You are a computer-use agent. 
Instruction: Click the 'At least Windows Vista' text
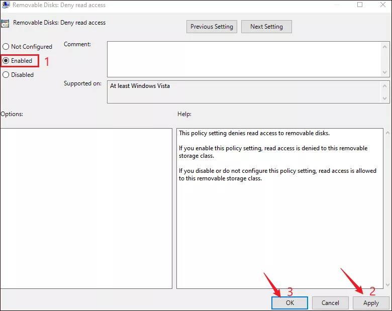140,86
